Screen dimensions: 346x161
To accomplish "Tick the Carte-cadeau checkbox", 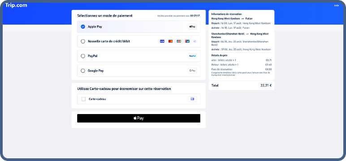I will coord(83,99).
